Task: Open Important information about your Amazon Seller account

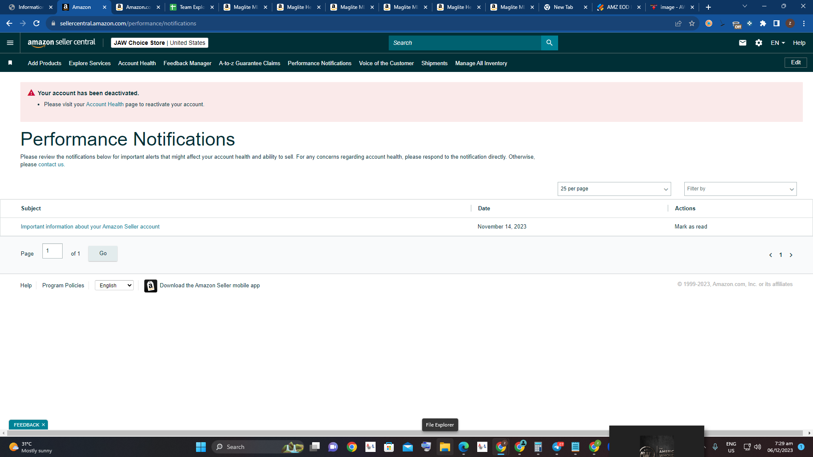Action: click(90, 227)
